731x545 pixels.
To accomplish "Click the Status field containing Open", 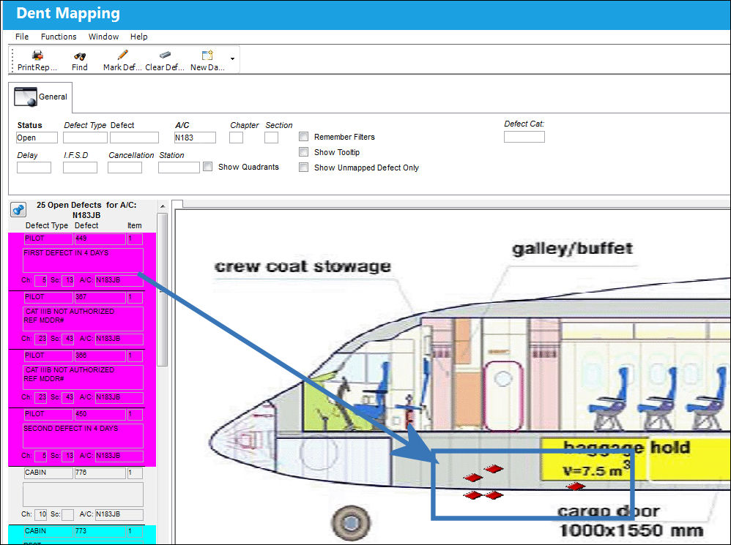I will (x=37, y=138).
